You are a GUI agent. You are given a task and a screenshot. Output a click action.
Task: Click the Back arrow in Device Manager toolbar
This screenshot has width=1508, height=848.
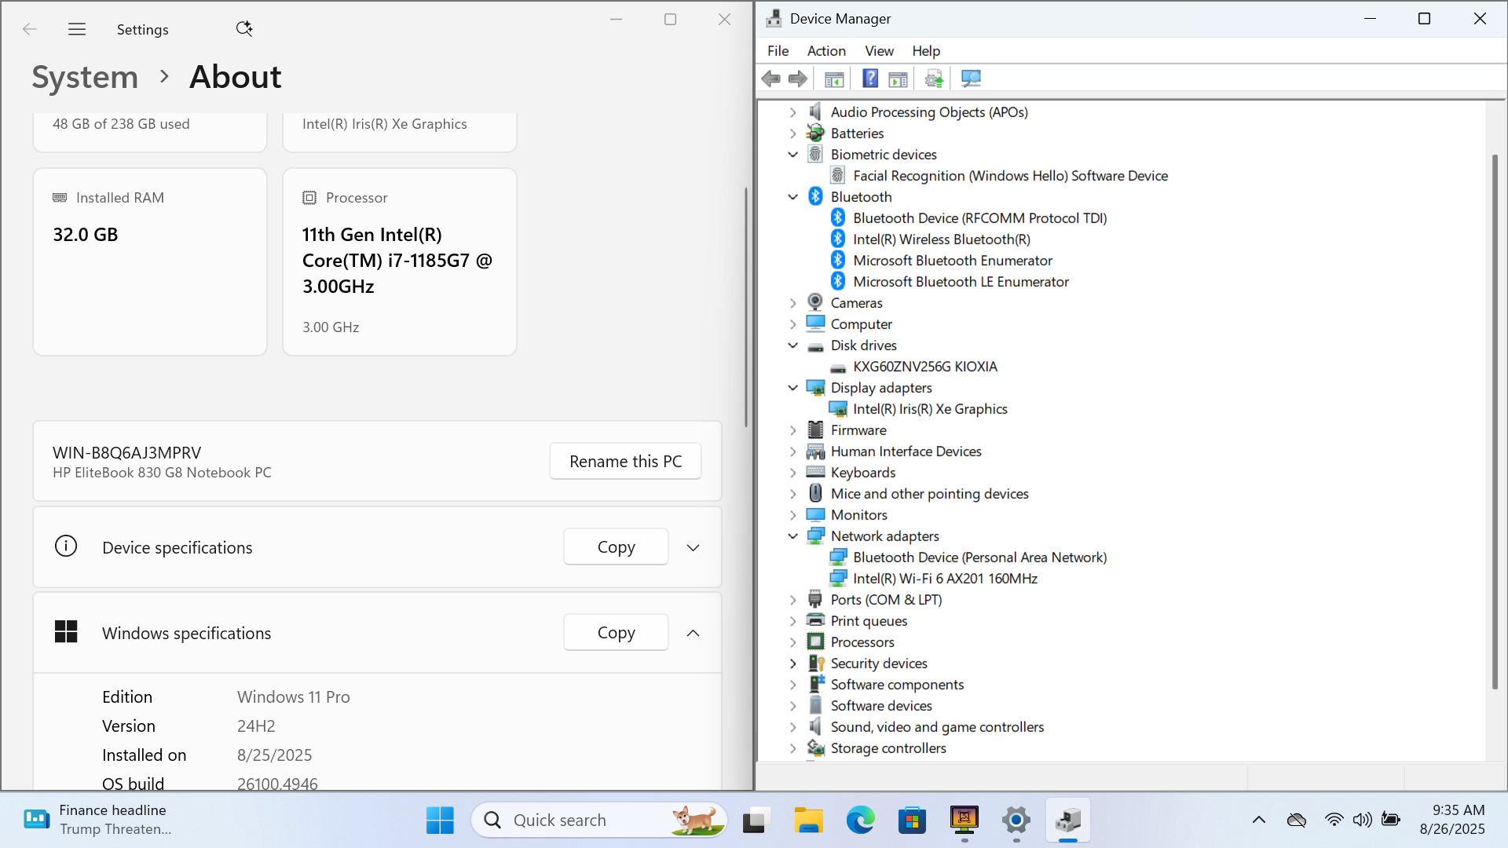(x=771, y=79)
